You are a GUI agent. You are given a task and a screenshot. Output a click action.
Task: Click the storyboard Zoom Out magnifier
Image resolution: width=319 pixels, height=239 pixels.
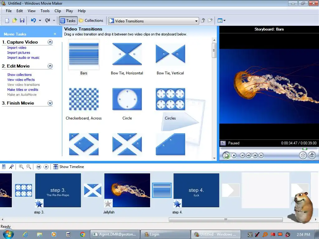[x=29, y=167]
